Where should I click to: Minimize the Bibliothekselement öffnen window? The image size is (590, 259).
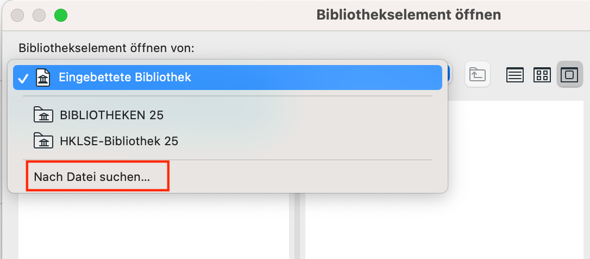pyautogui.click(x=40, y=15)
